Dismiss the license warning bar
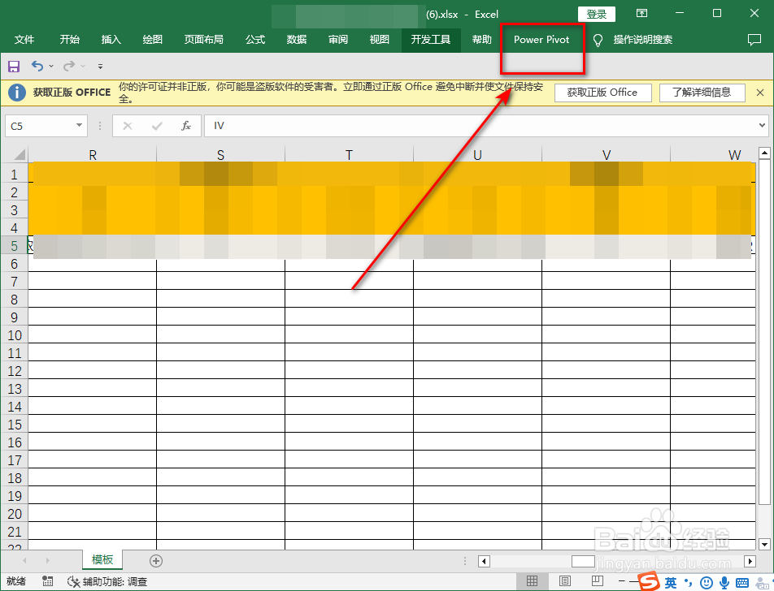The width and height of the screenshot is (774, 591). [760, 93]
